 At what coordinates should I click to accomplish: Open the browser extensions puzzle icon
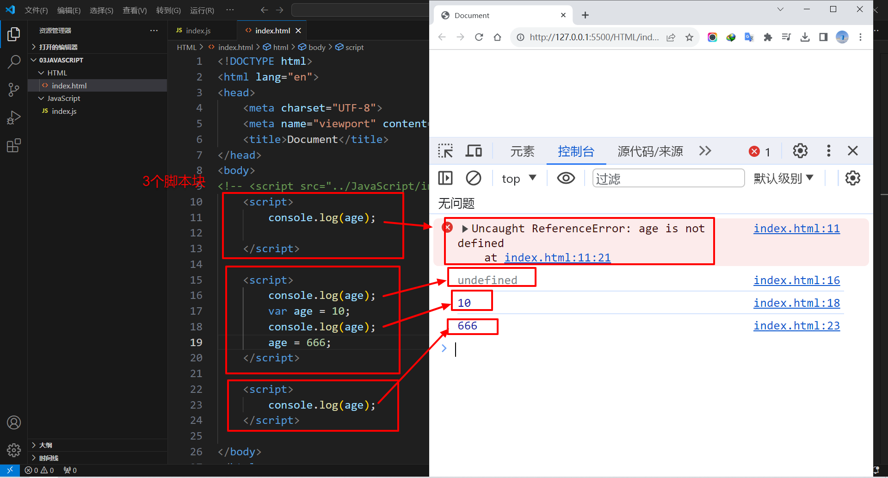[x=768, y=37]
